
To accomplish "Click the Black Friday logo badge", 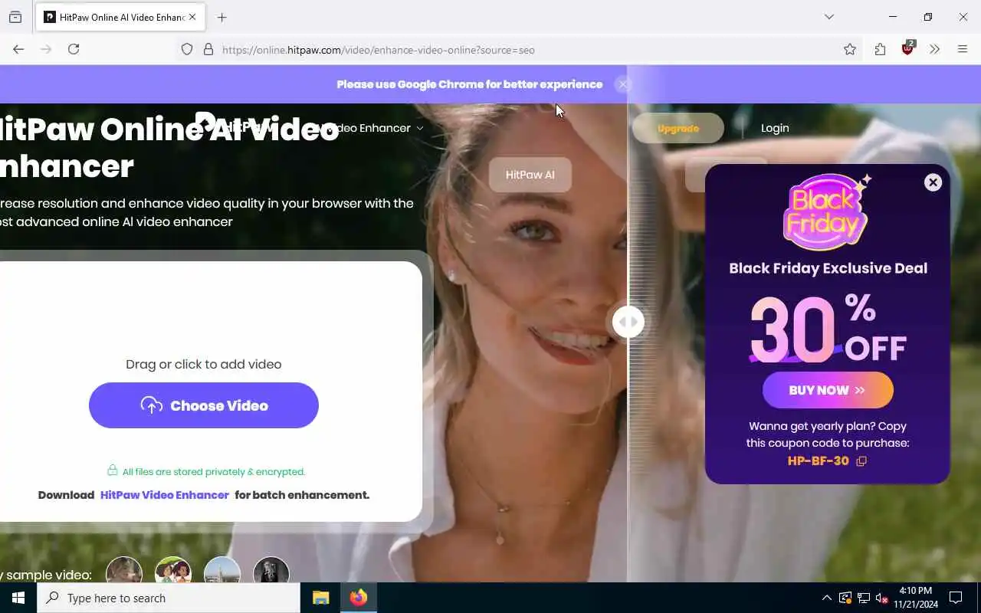I will click(826, 211).
